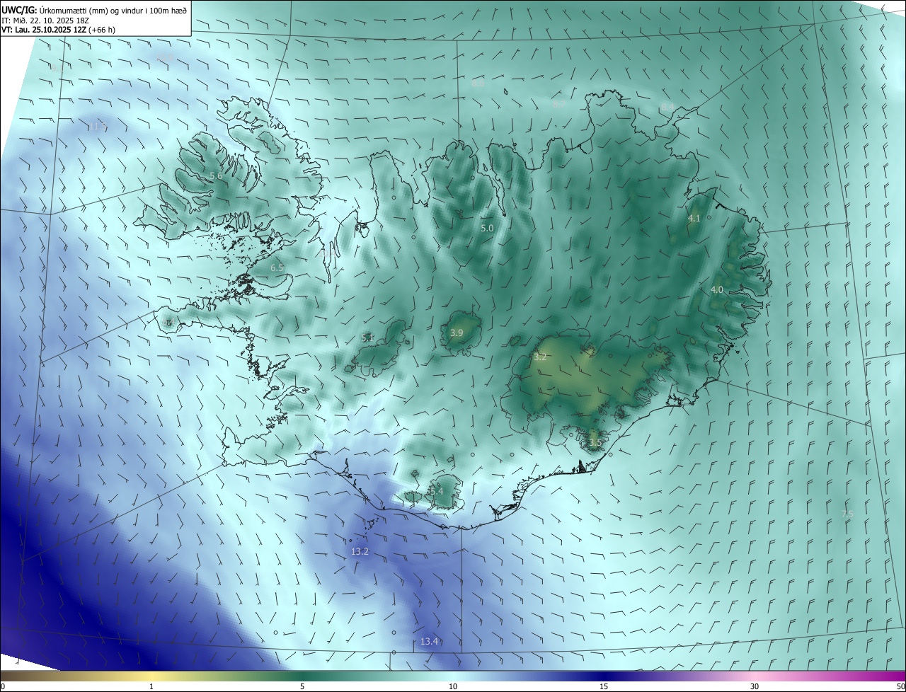Click the 50 tick on the colour scale
The height and width of the screenshot is (692, 906).
pyautogui.click(x=900, y=687)
